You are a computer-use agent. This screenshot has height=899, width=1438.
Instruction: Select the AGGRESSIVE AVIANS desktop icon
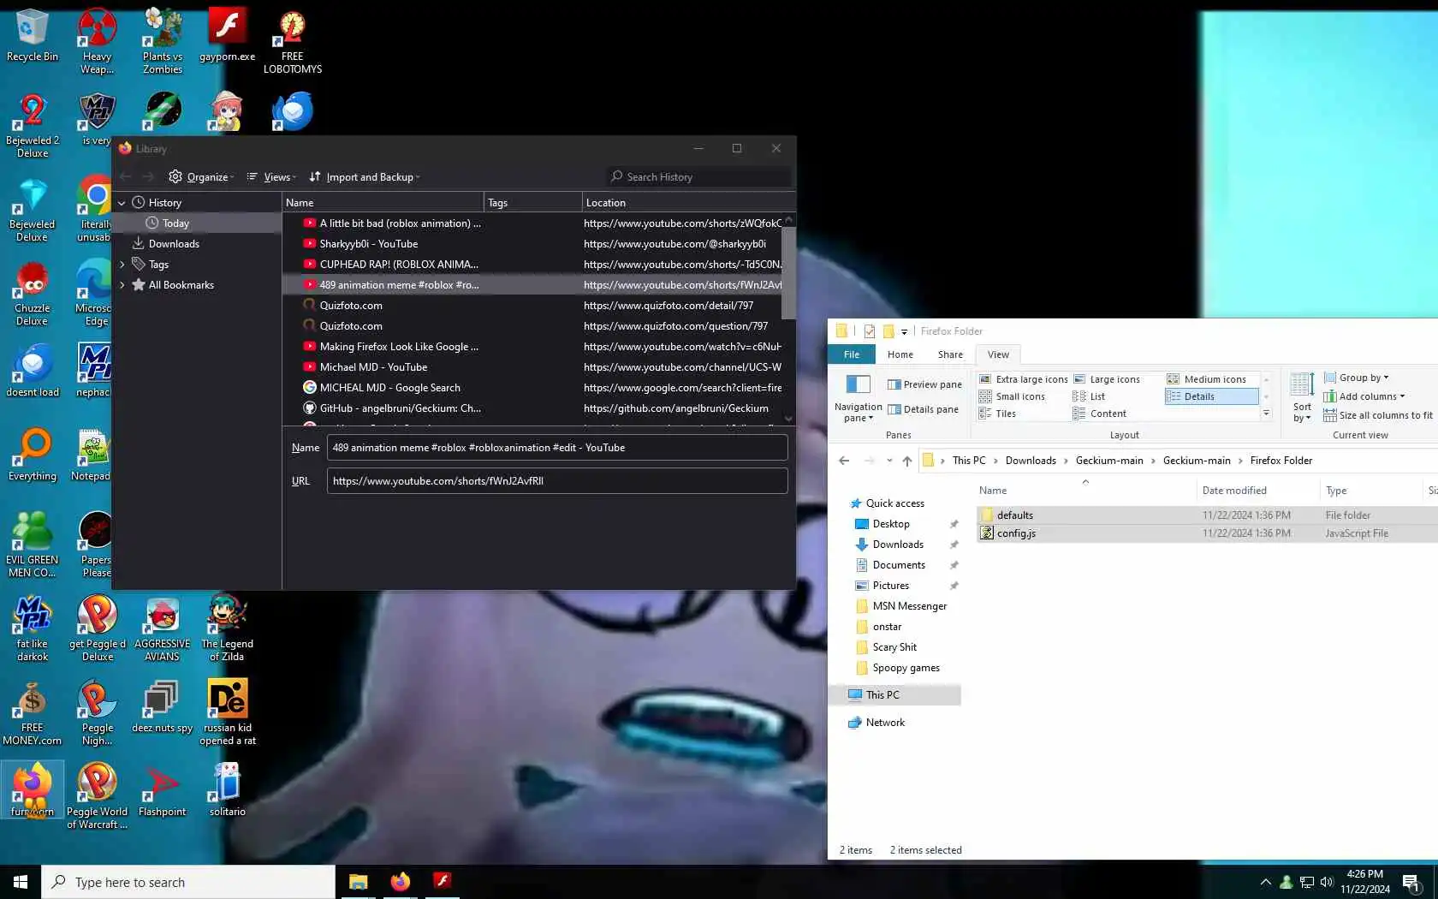click(163, 628)
